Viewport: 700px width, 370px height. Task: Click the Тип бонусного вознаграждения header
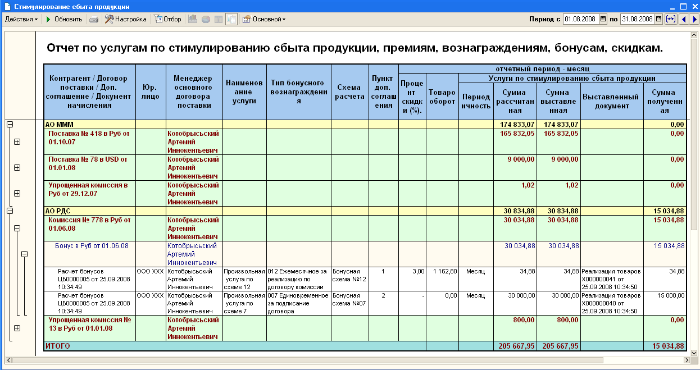pos(299,92)
